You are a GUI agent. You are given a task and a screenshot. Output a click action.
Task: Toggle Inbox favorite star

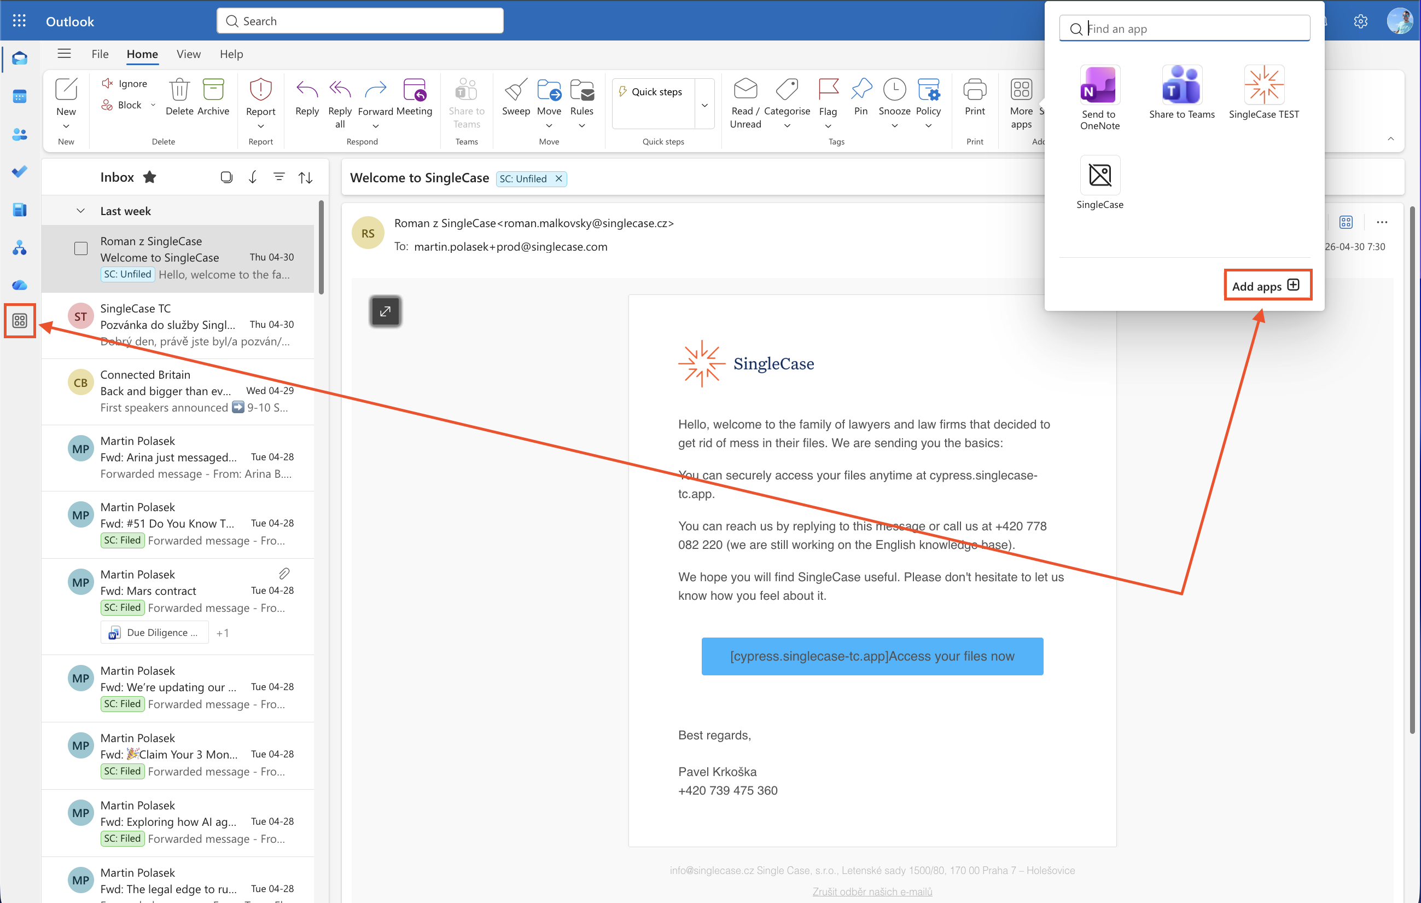click(150, 177)
